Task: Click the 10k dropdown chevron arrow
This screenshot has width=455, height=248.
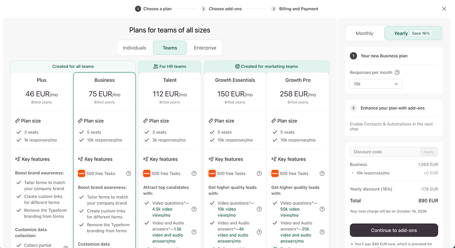Action: [396, 84]
